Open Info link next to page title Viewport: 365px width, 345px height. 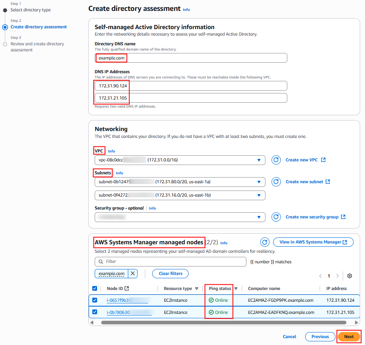[186, 10]
